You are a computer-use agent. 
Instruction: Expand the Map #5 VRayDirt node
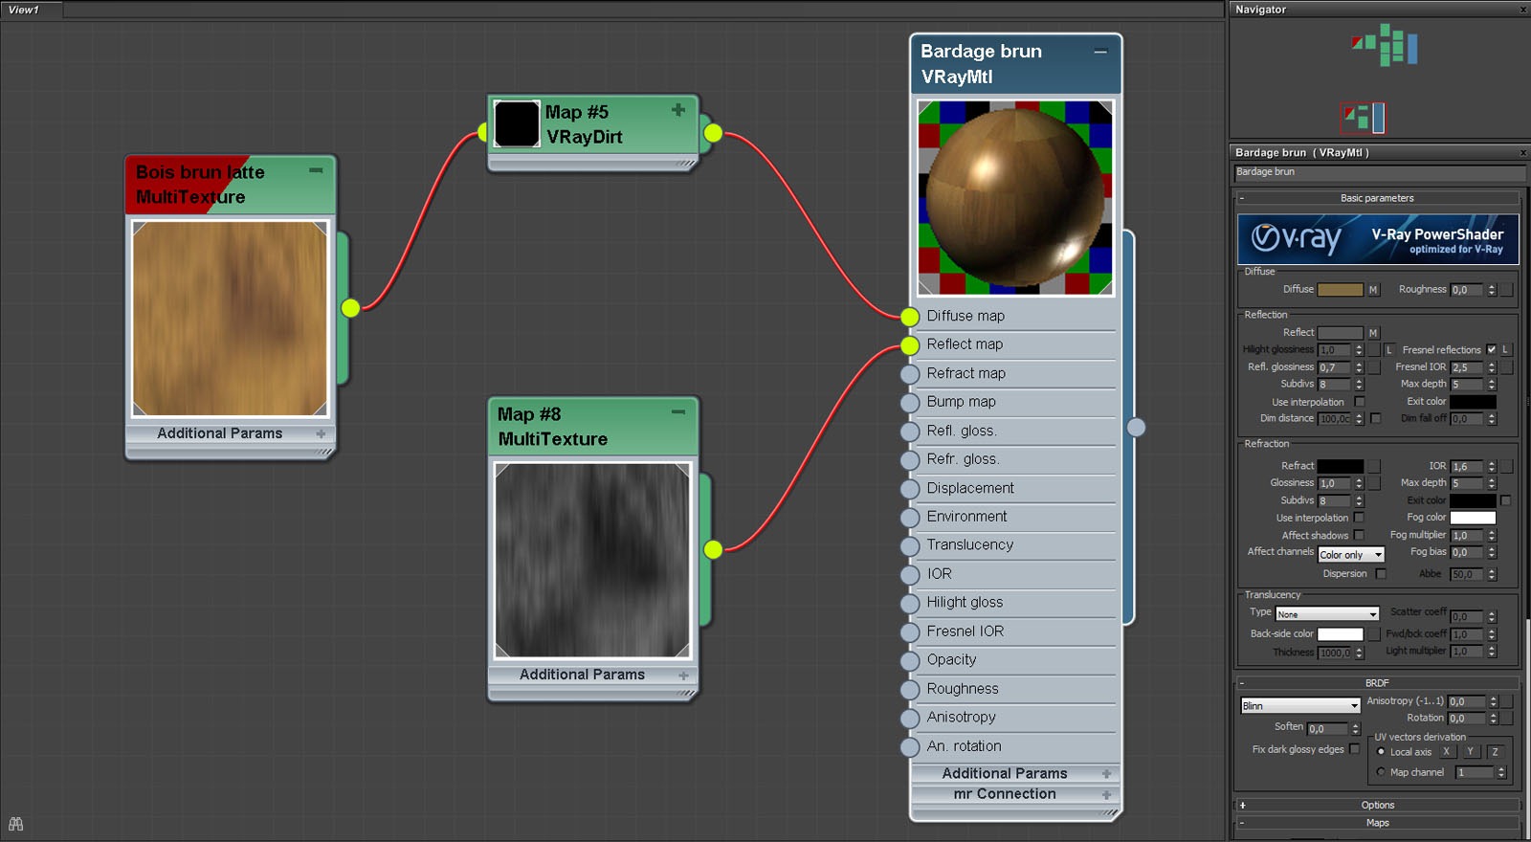click(678, 110)
